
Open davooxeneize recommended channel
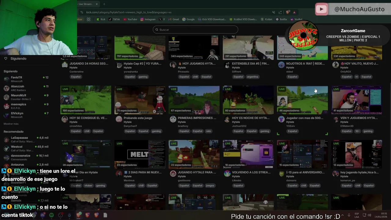coord(26,157)
